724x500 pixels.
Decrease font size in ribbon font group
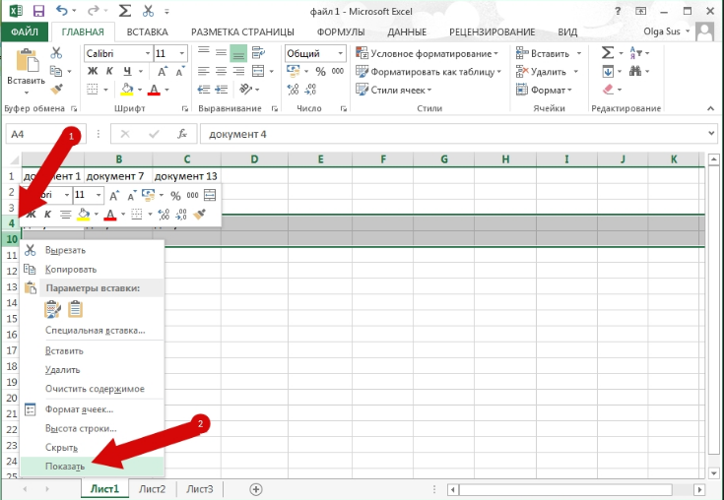[x=180, y=71]
